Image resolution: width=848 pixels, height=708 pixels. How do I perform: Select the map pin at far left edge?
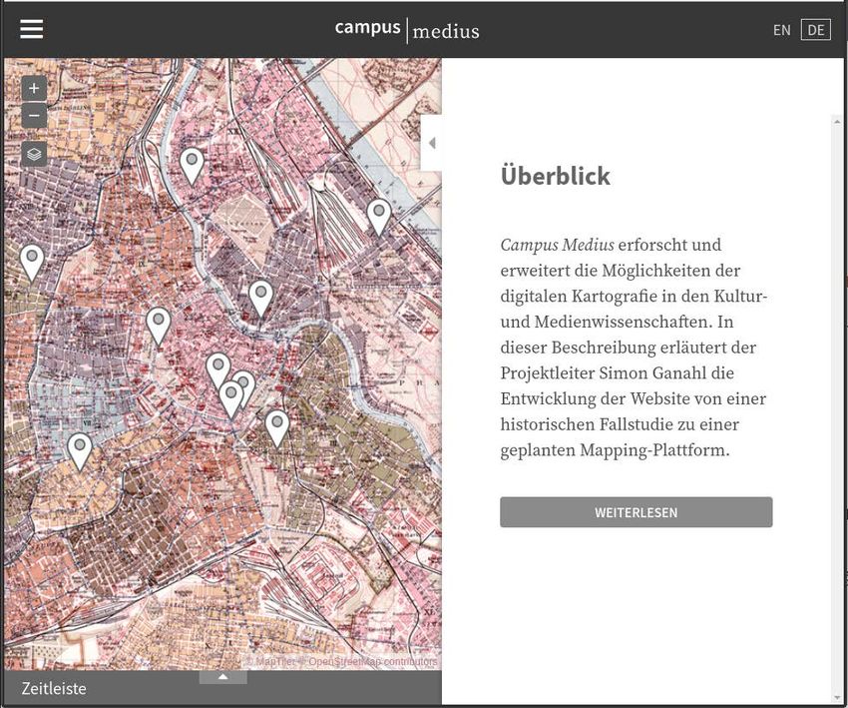[32, 261]
